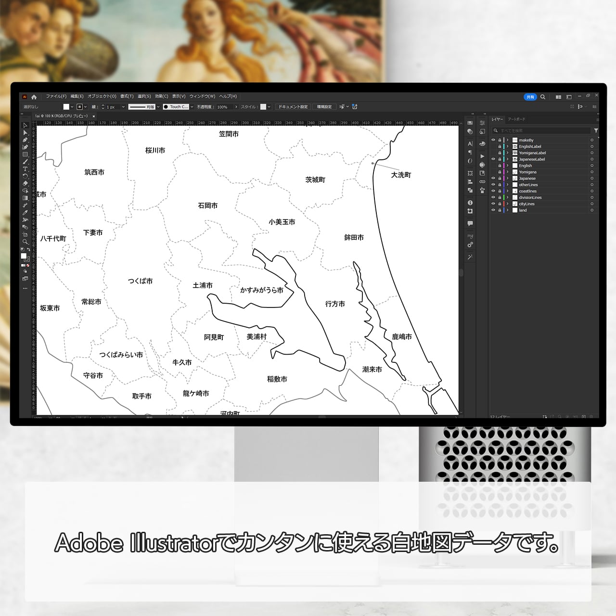The width and height of the screenshot is (616, 616).
Task: Hide the Japanese layer
Action: coord(493,178)
